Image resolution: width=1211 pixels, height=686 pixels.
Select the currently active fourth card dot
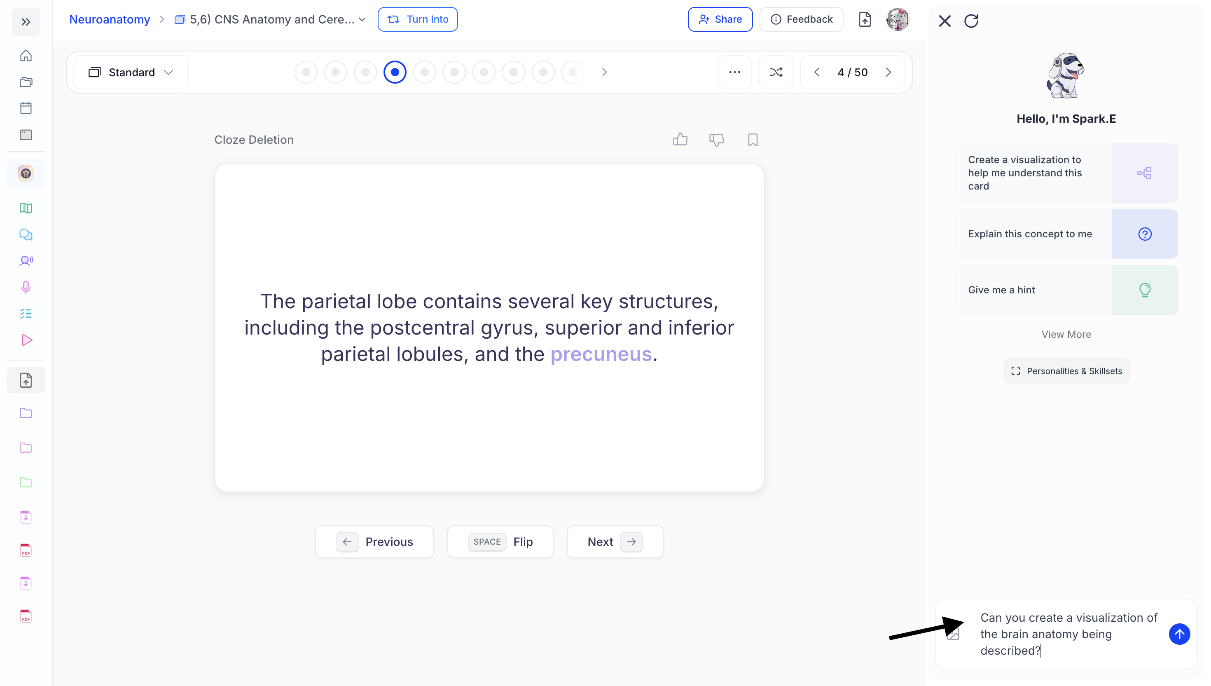[x=395, y=72]
